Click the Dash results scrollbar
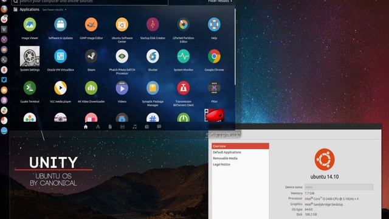 235,47
